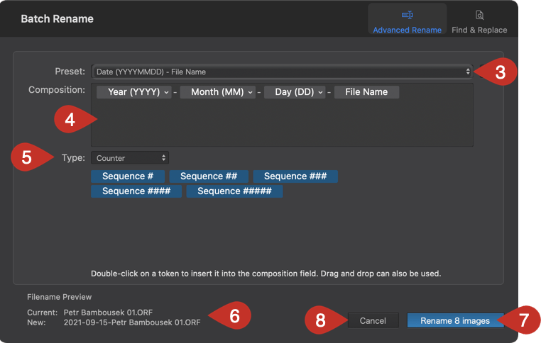Click the Find & Replace magnifier icon
The width and height of the screenshot is (541, 343).
pos(479,15)
